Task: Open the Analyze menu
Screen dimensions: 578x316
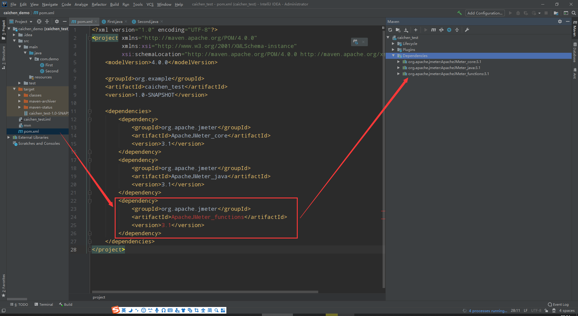Action: pos(81,4)
